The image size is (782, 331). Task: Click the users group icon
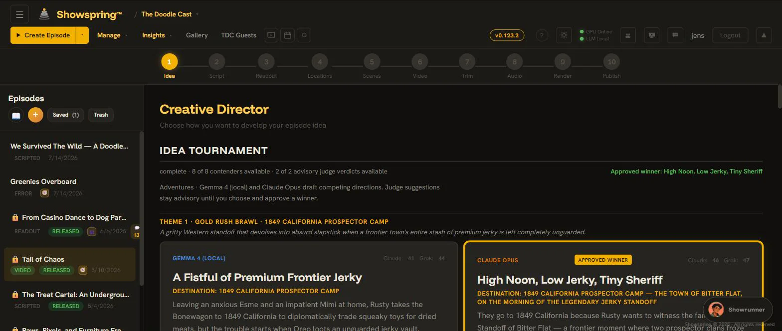pos(628,35)
